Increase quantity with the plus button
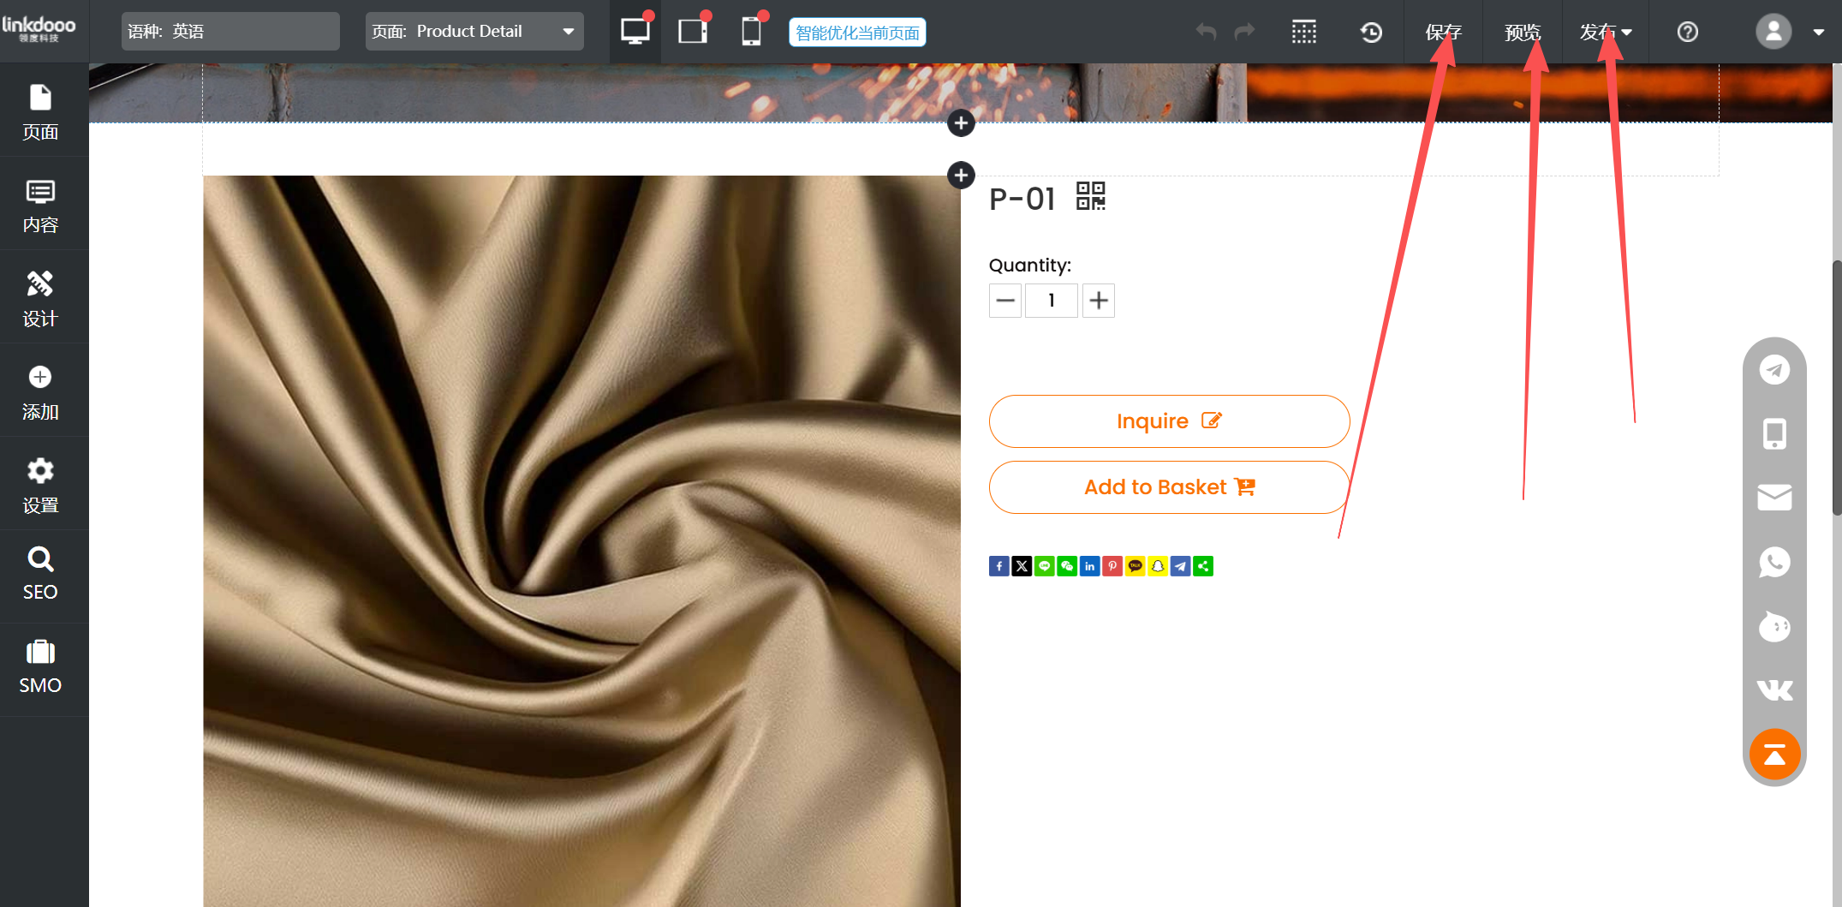 point(1099,301)
